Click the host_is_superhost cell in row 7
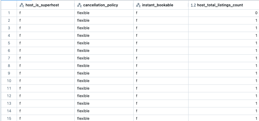 coord(46,58)
